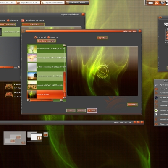Viewport: 168px width, 168px height.
Task: Click the 'Immagine...' button in Impostazioni sfondo
Action: (x=33, y=24)
